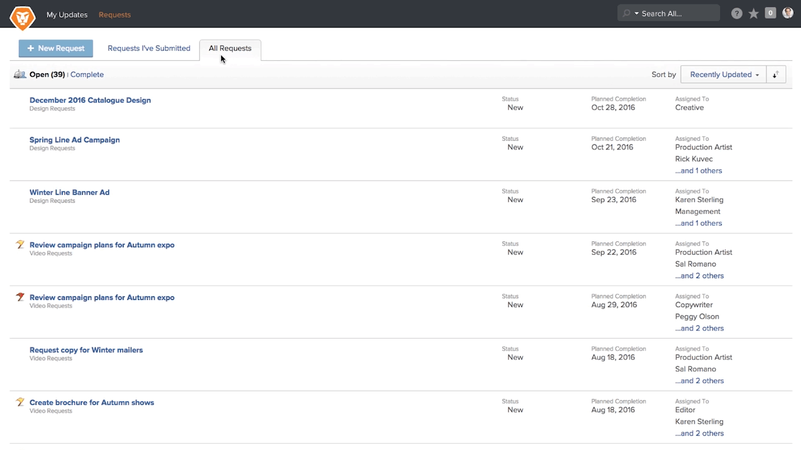Expand '...and 1 others' for Winter Line Banner Ad
801x450 pixels.
click(698, 223)
